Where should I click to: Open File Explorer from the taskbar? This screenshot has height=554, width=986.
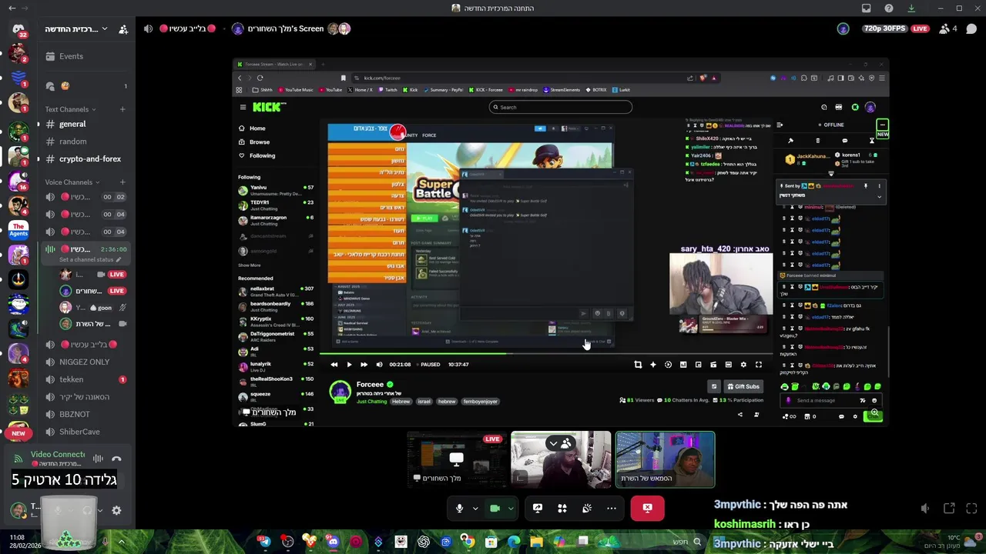point(536,542)
